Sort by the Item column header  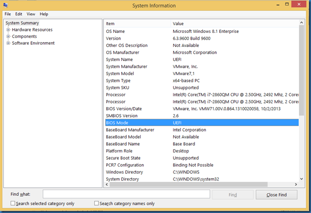[x=137, y=24]
